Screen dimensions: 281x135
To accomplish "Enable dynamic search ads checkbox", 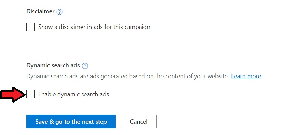I will (x=30, y=94).
